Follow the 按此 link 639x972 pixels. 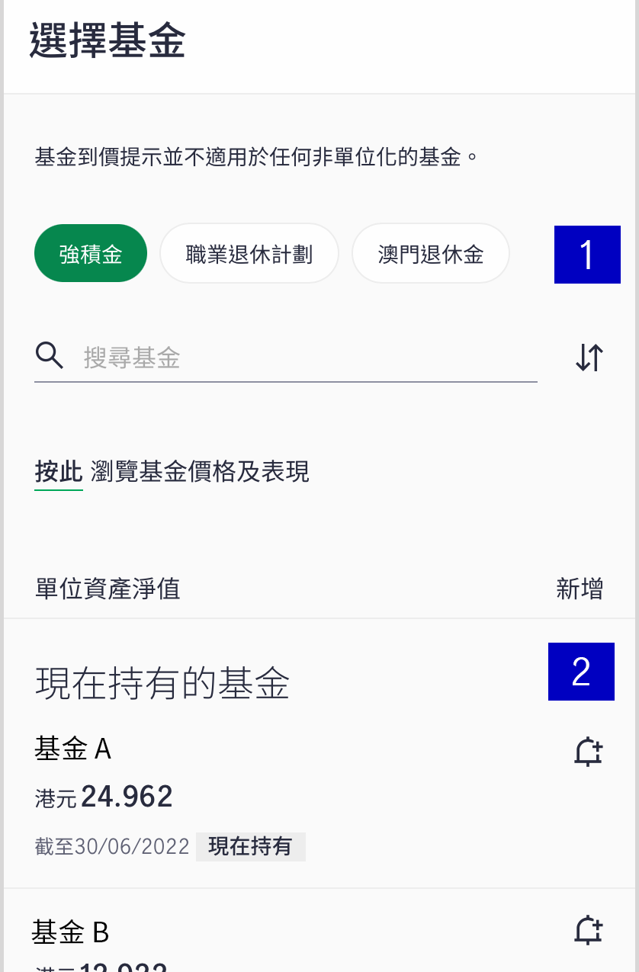click(59, 473)
